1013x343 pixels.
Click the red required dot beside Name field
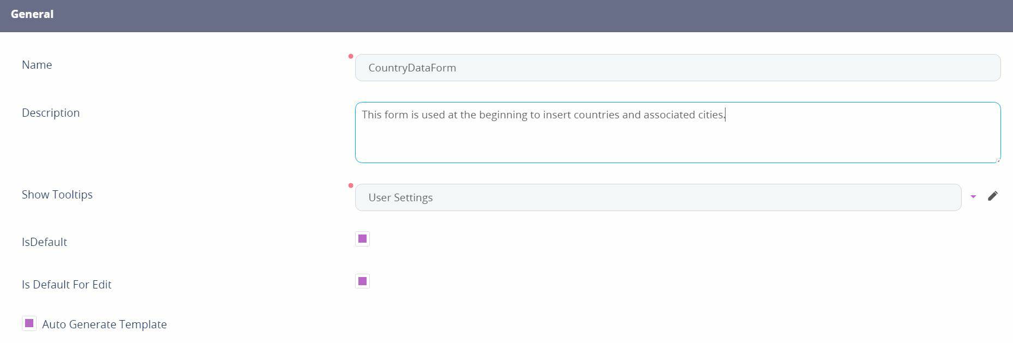(x=351, y=56)
